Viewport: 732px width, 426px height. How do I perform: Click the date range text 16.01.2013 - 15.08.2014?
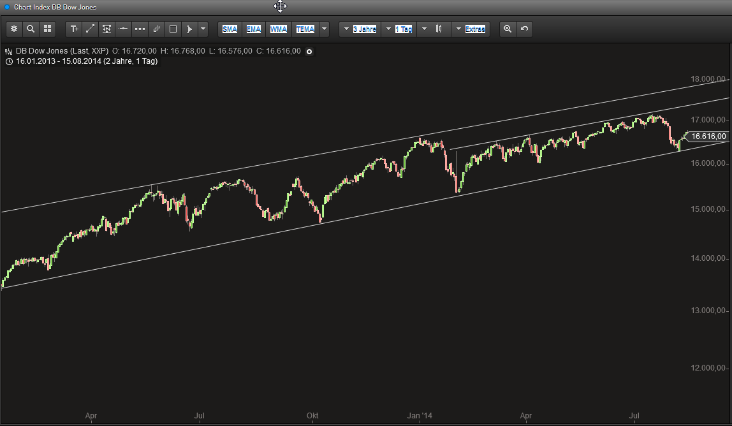59,61
